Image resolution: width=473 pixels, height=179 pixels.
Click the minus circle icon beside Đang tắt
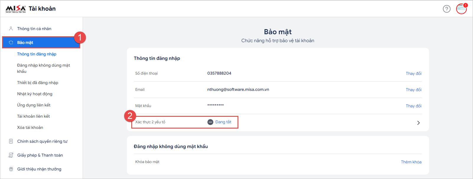pos(210,122)
